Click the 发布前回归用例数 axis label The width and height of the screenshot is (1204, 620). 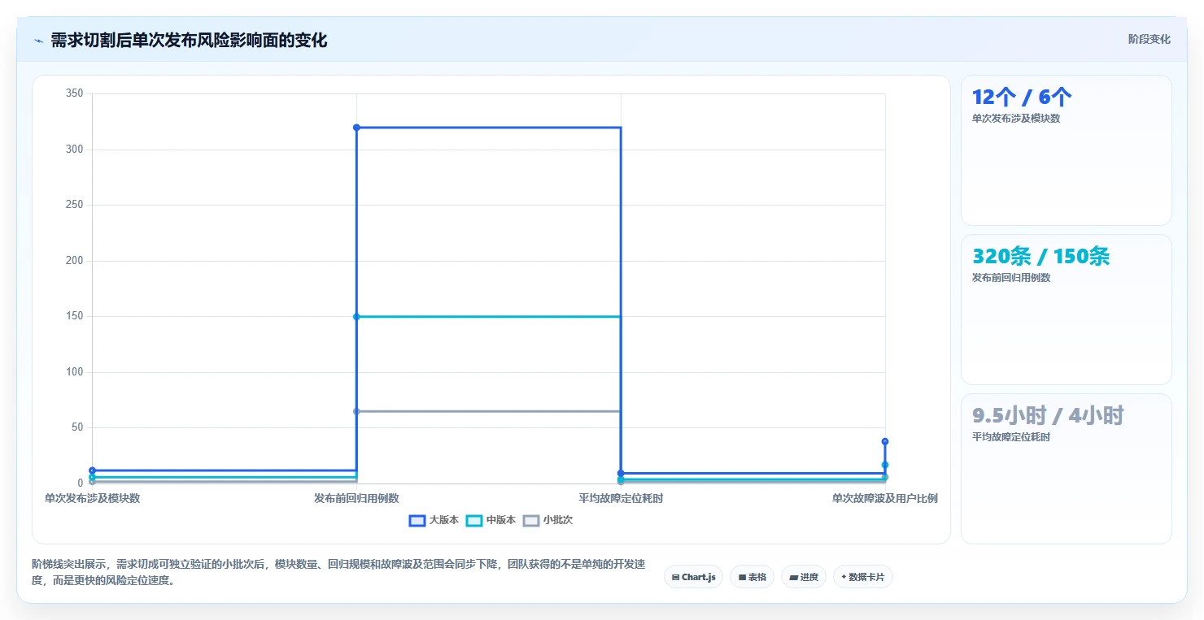(x=356, y=498)
